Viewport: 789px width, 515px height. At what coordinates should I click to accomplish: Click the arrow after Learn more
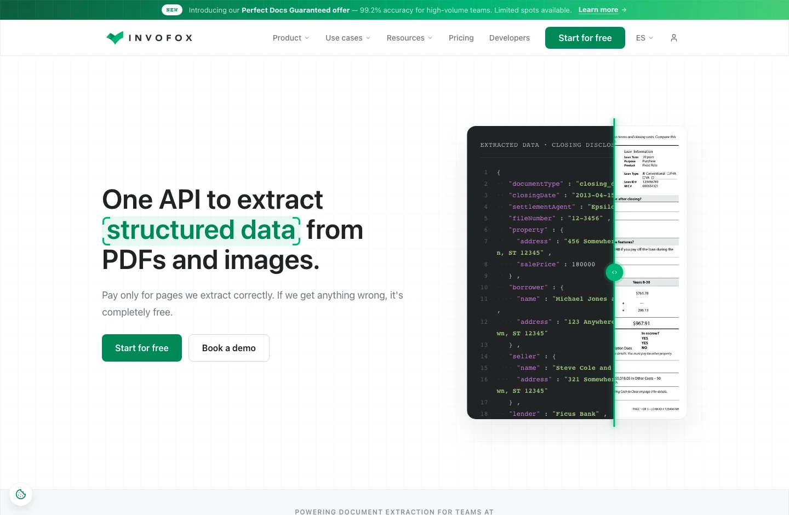(x=624, y=10)
